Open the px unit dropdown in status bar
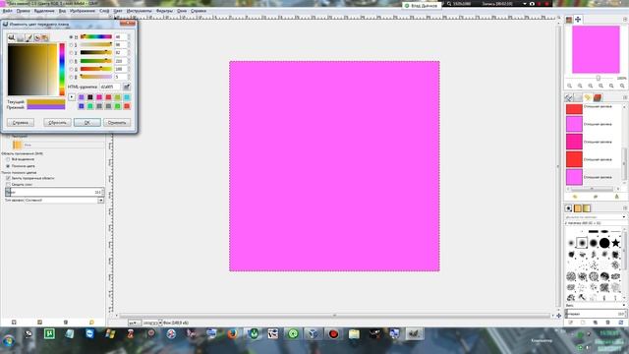This screenshot has height=354, width=629. point(135,323)
